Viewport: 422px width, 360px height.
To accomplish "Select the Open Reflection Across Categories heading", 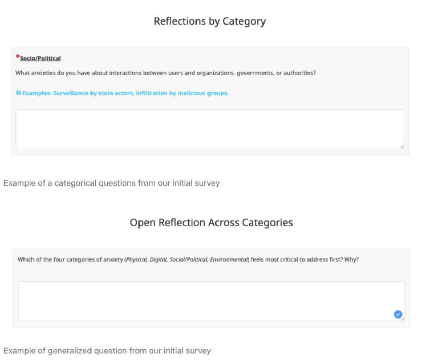I will pyautogui.click(x=212, y=223).
